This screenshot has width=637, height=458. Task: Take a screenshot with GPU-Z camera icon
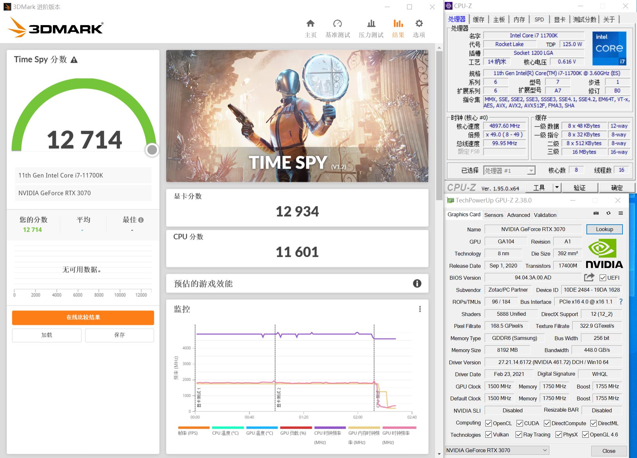click(595, 213)
